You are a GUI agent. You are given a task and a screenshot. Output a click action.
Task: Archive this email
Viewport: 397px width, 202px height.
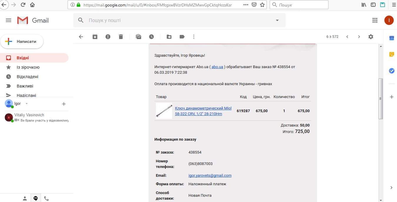95,37
